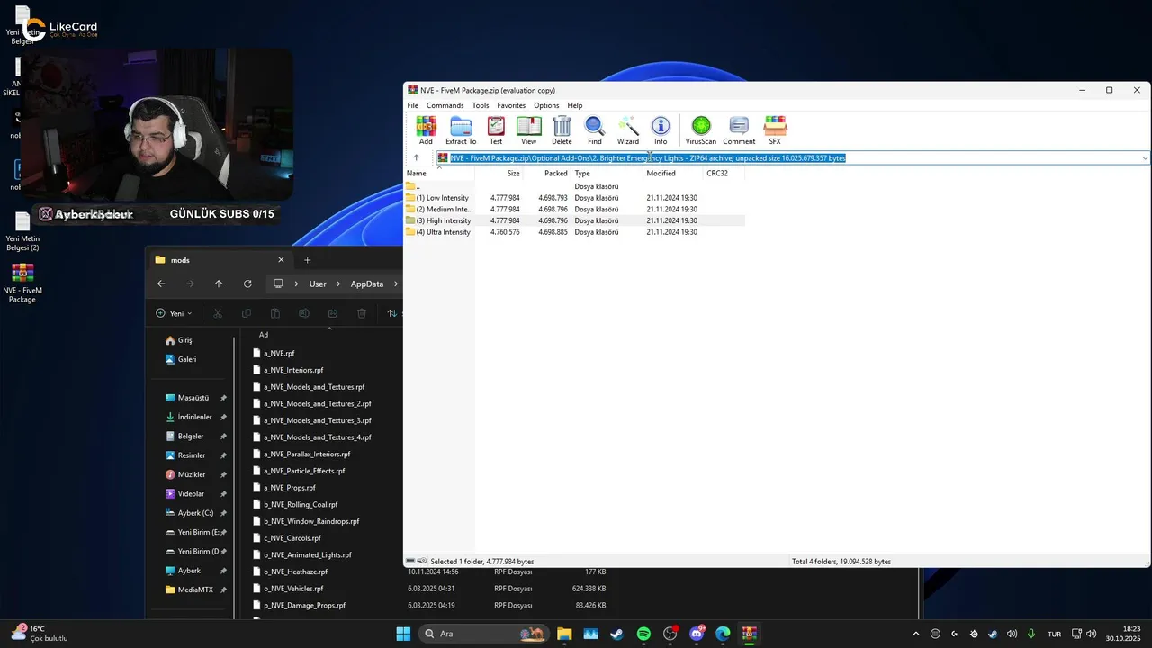Close the mods tab in Explorer
Image resolution: width=1152 pixels, height=648 pixels.
point(281,260)
